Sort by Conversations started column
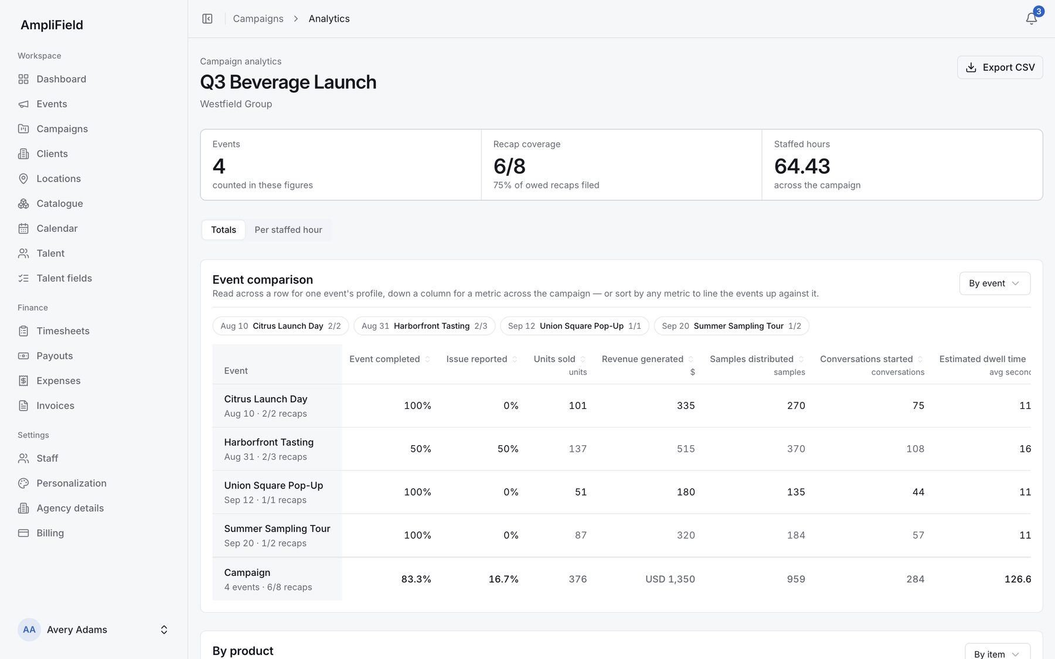The height and width of the screenshot is (659, 1055). tap(872, 359)
